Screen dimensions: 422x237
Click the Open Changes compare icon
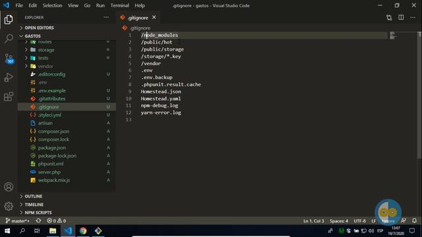tap(389, 18)
